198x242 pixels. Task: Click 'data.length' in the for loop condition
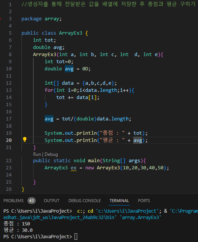tap(101, 90)
